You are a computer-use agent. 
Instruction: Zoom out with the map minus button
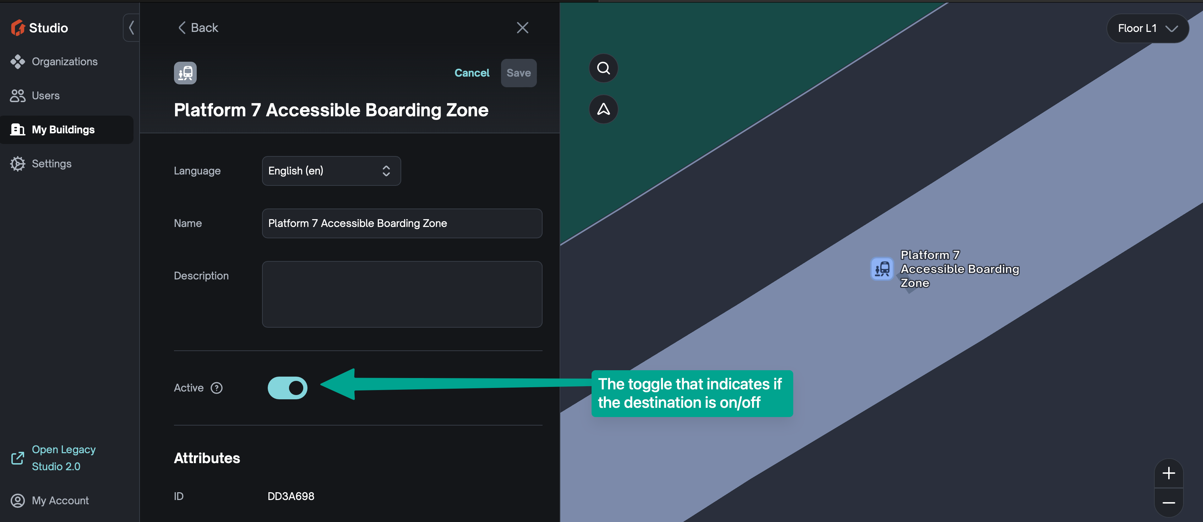point(1169,502)
